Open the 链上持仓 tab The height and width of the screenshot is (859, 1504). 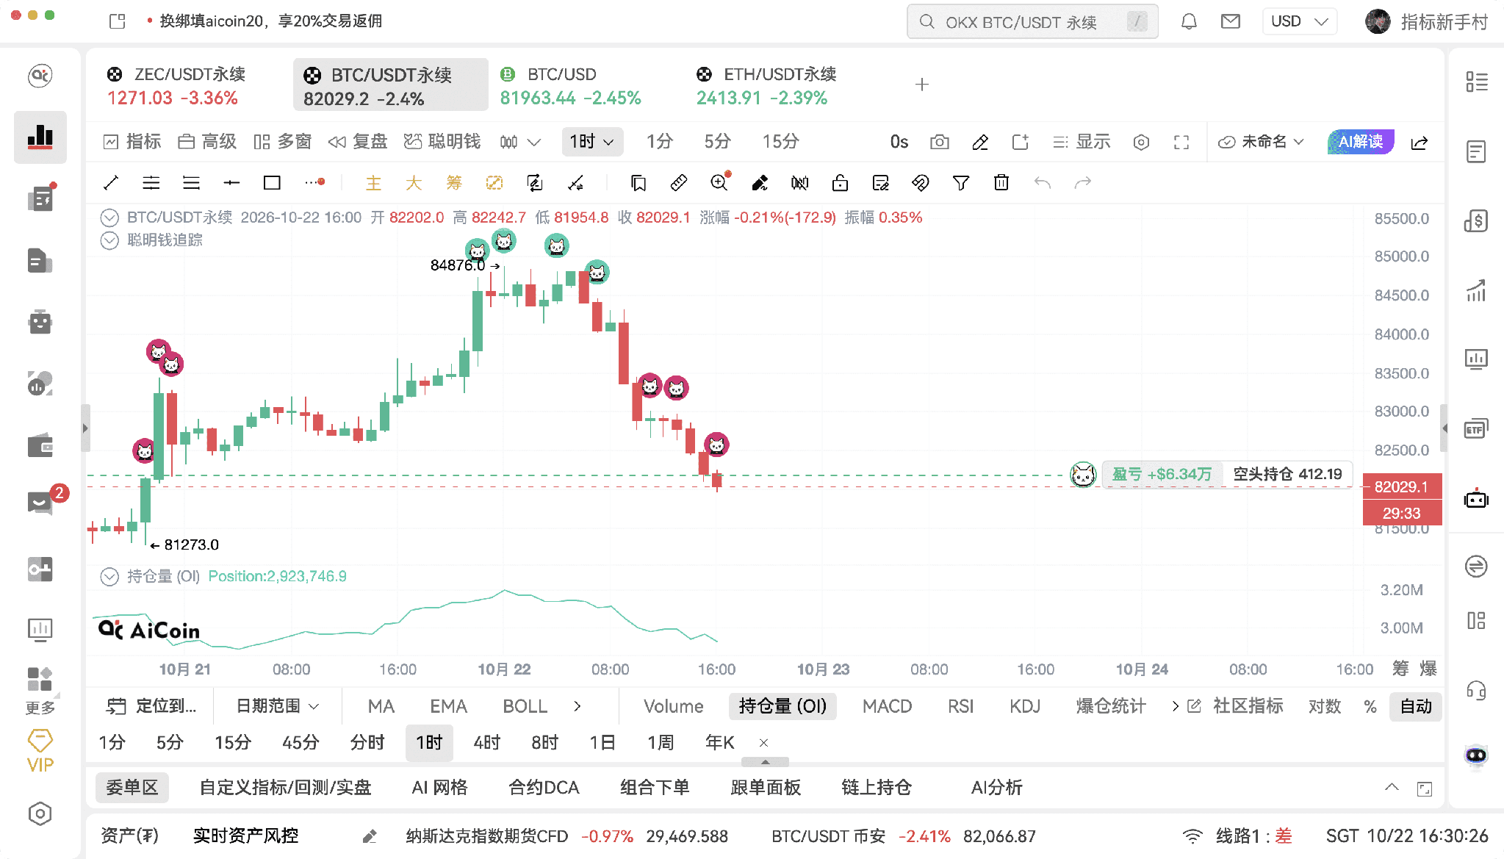point(877,788)
